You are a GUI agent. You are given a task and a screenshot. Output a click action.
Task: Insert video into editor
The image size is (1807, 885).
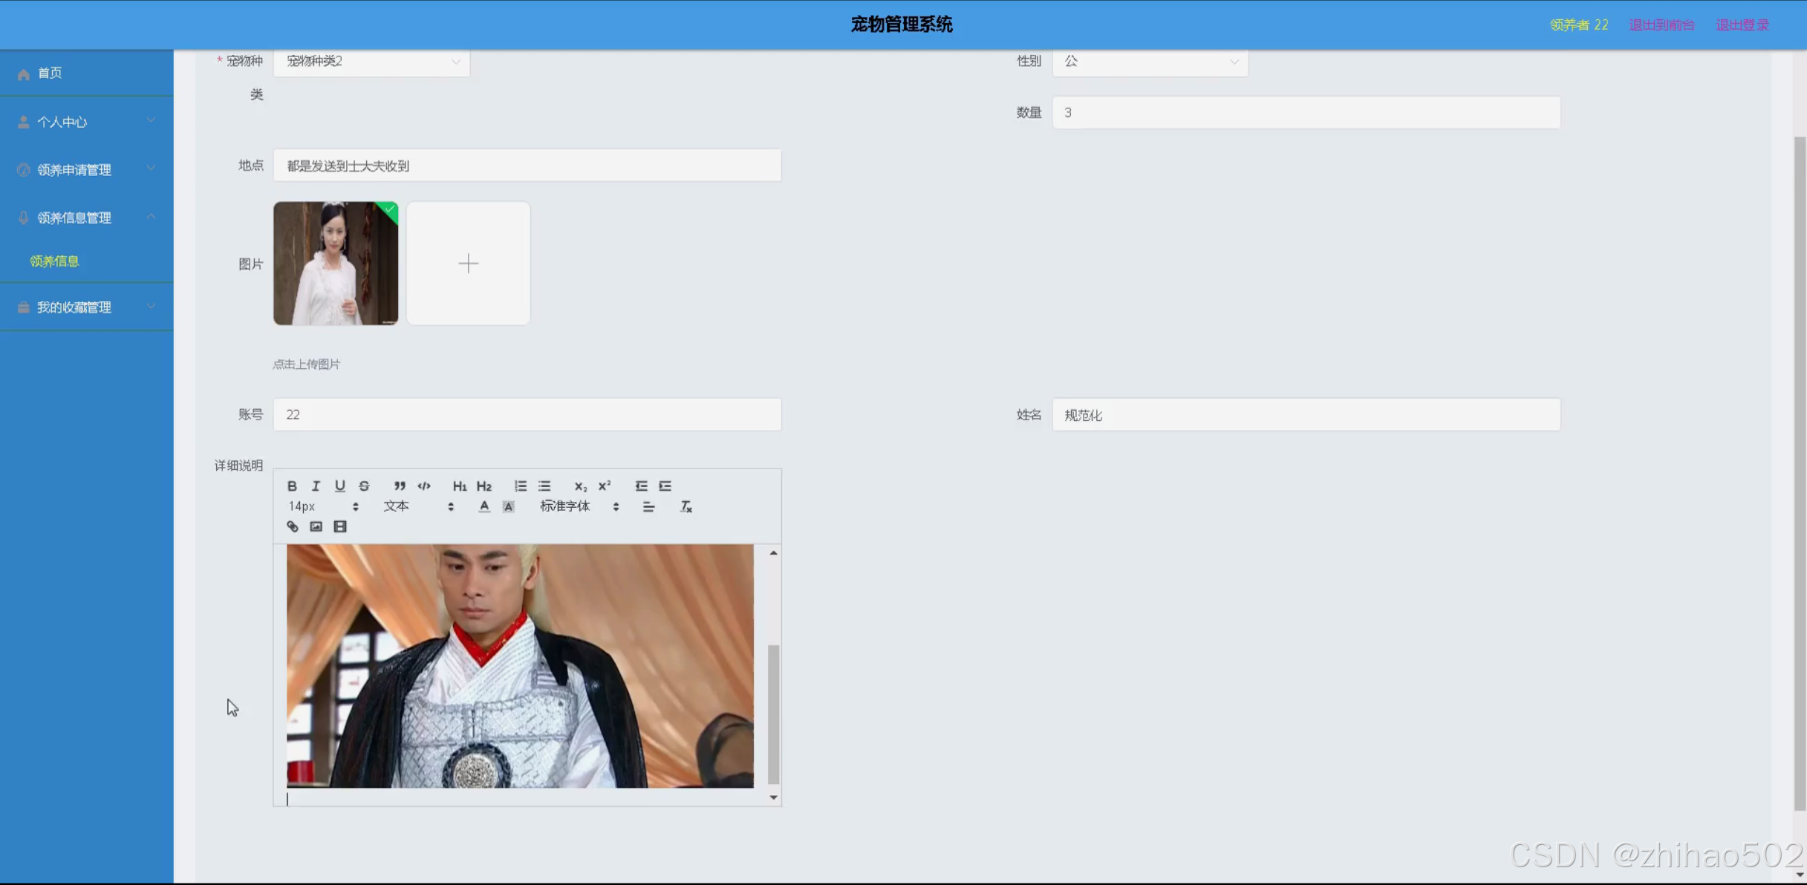[x=340, y=526]
